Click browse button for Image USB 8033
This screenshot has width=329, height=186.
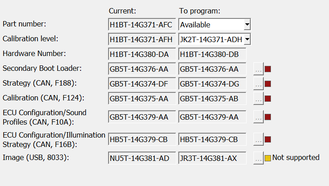[258, 158]
